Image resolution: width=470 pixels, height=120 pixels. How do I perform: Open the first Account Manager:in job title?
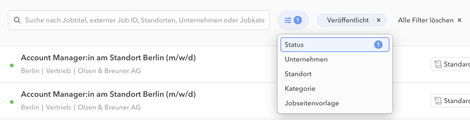point(108,58)
